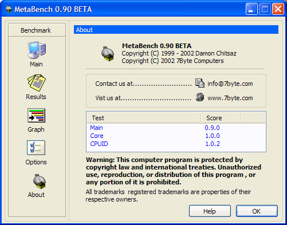Screen dimensions: 287x225
Task: Open the info@7byte.com email link
Action: (x=230, y=84)
